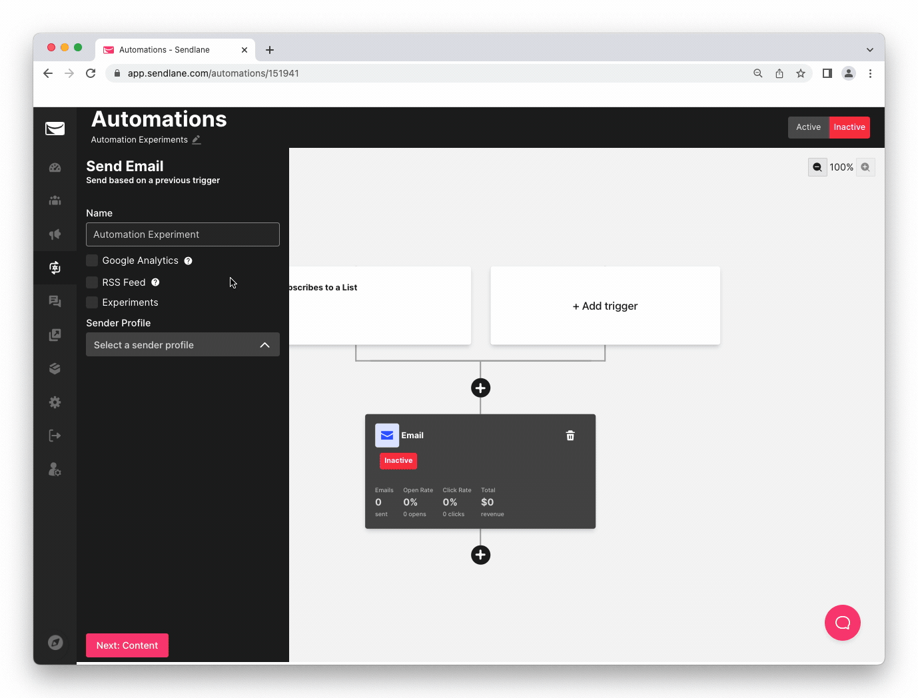
Task: Reload the browser page
Action: (91, 73)
